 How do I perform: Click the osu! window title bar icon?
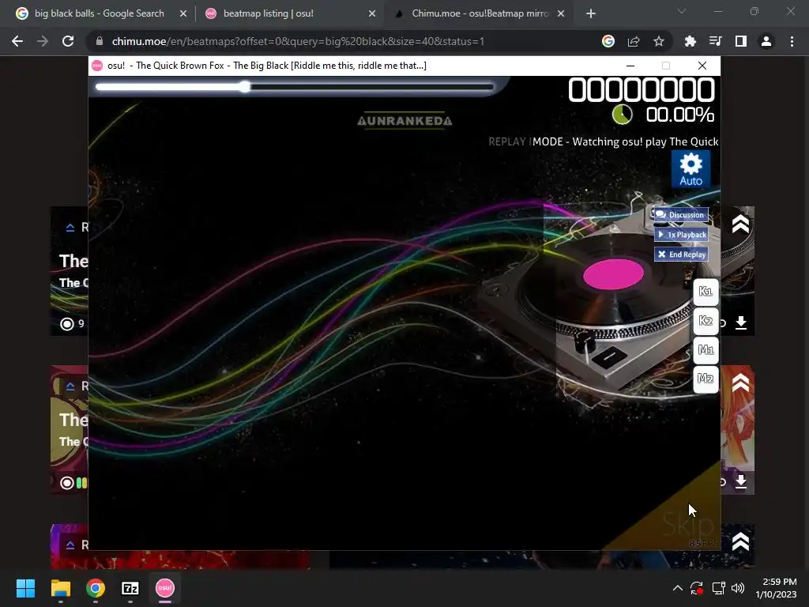[x=97, y=66]
